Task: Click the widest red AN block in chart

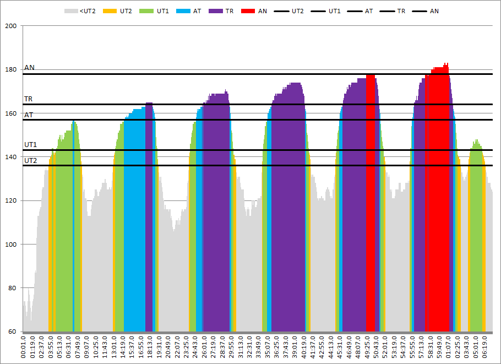Action: [x=437, y=204]
